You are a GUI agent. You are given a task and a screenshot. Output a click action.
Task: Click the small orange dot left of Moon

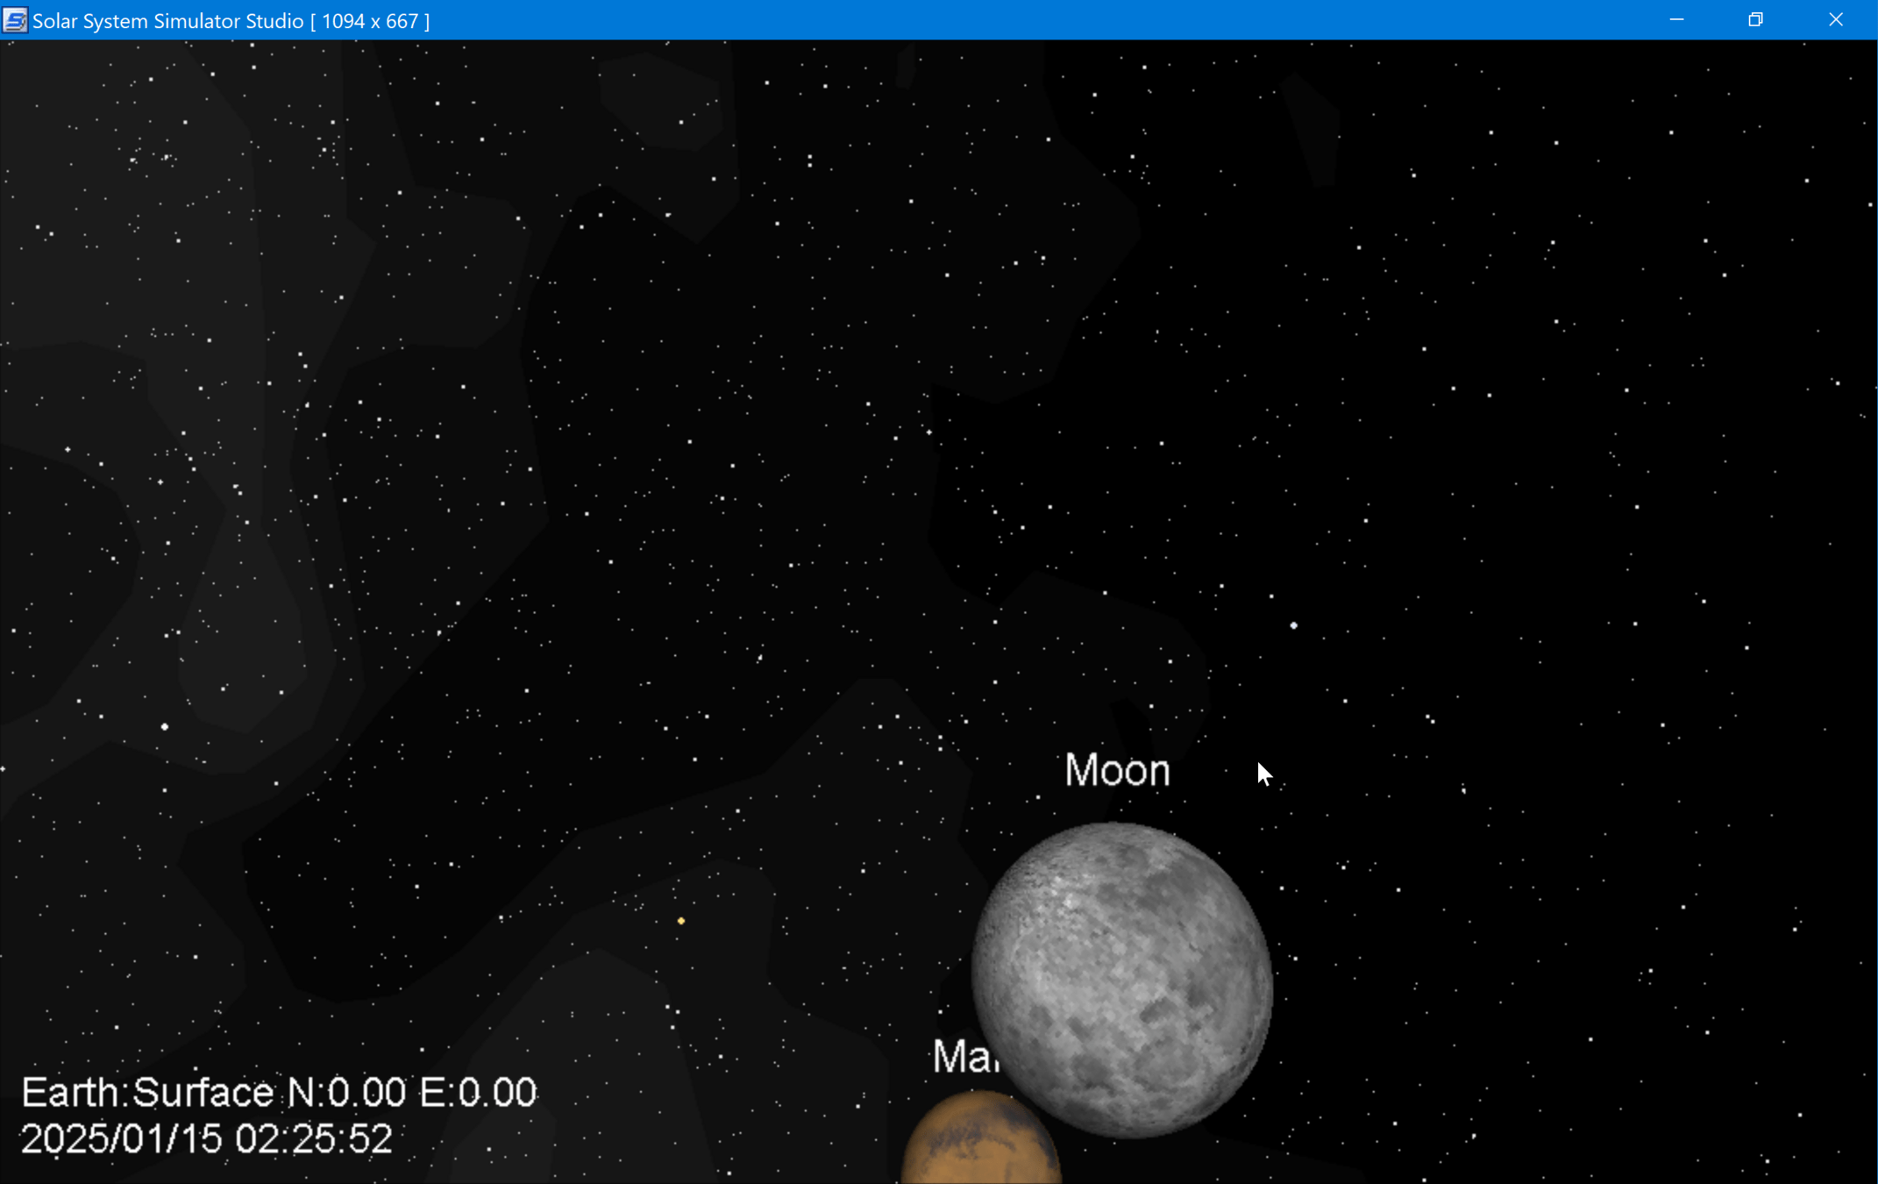(x=681, y=921)
